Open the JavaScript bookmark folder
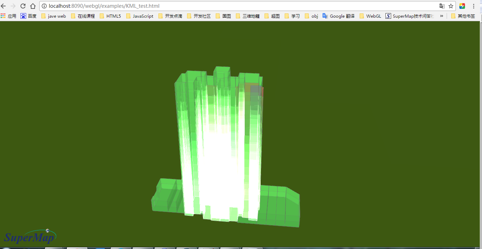 140,16
